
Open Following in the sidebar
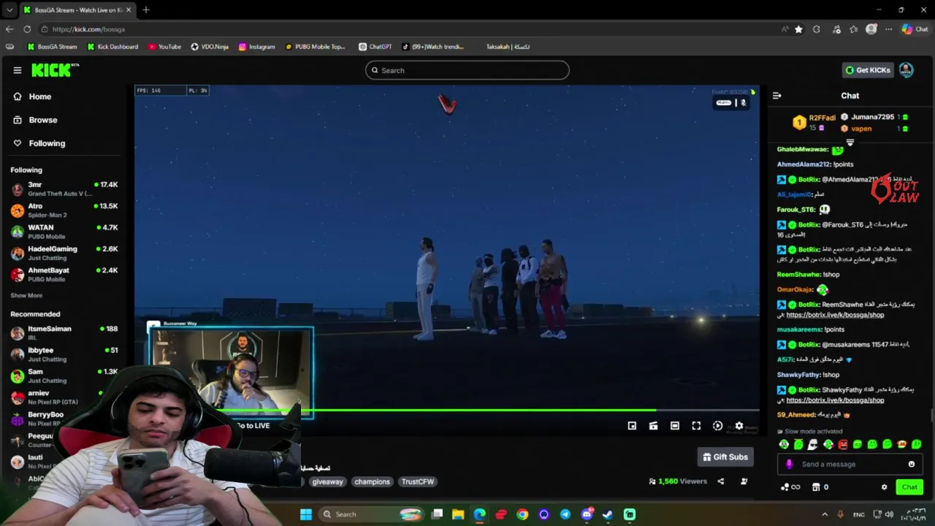tap(39, 143)
